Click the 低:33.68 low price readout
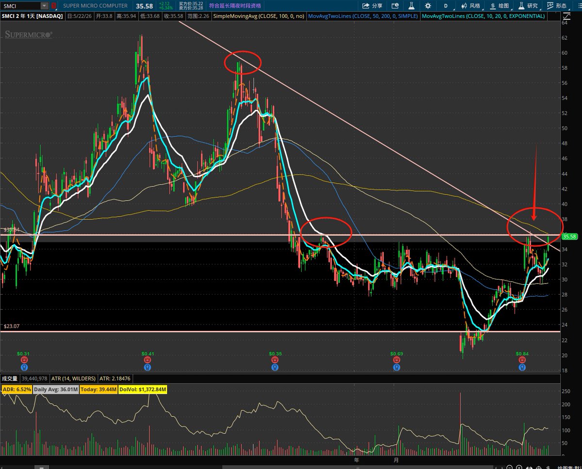This screenshot has width=582, height=469. click(x=150, y=16)
